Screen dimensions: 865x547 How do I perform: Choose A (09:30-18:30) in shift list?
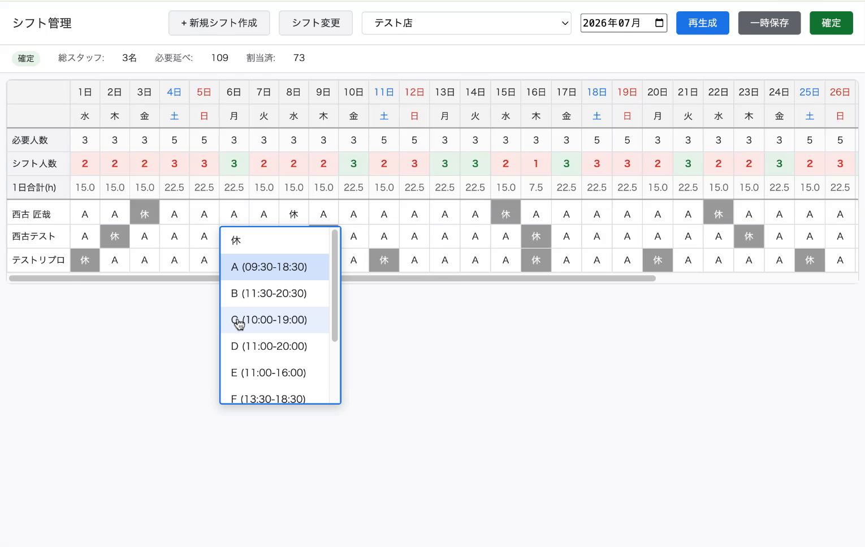(x=275, y=267)
